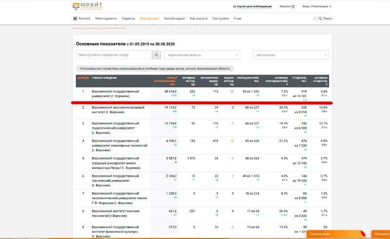390x239 pixels.
Task: Open Воронежский государственный университет row link
Action: (x=115, y=94)
